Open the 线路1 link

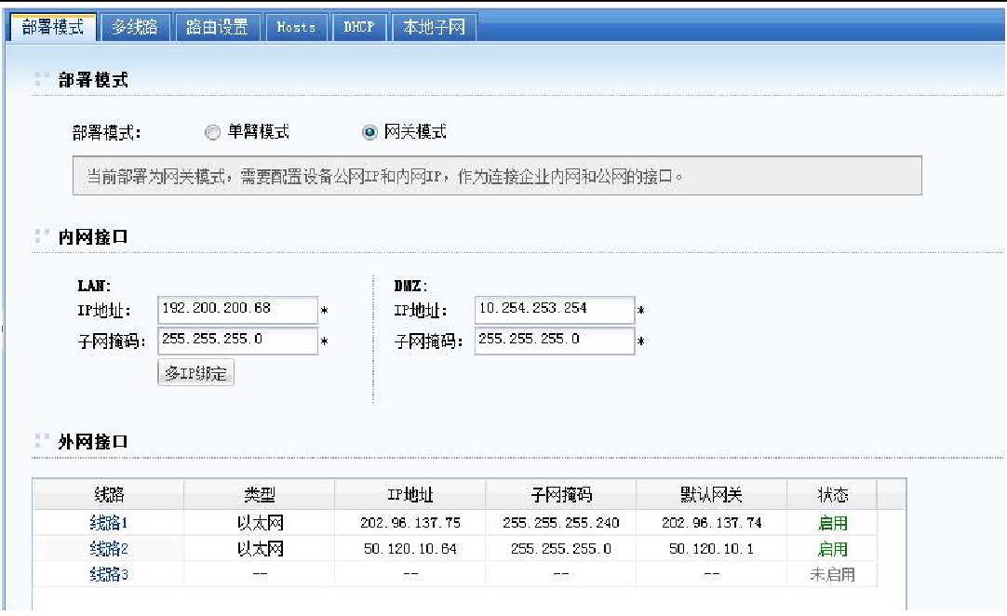(x=109, y=523)
